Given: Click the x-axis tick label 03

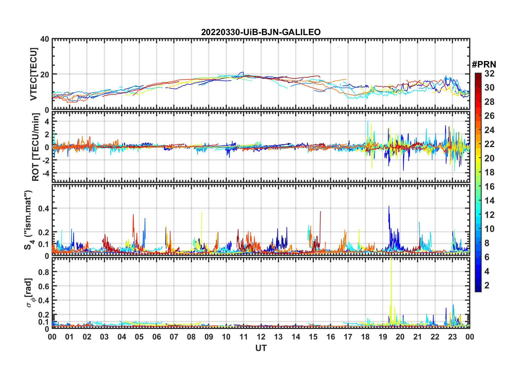Looking at the screenshot, I should pyautogui.click(x=104, y=337).
